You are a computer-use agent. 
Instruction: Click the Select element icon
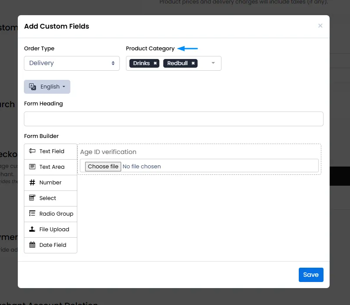click(32, 198)
